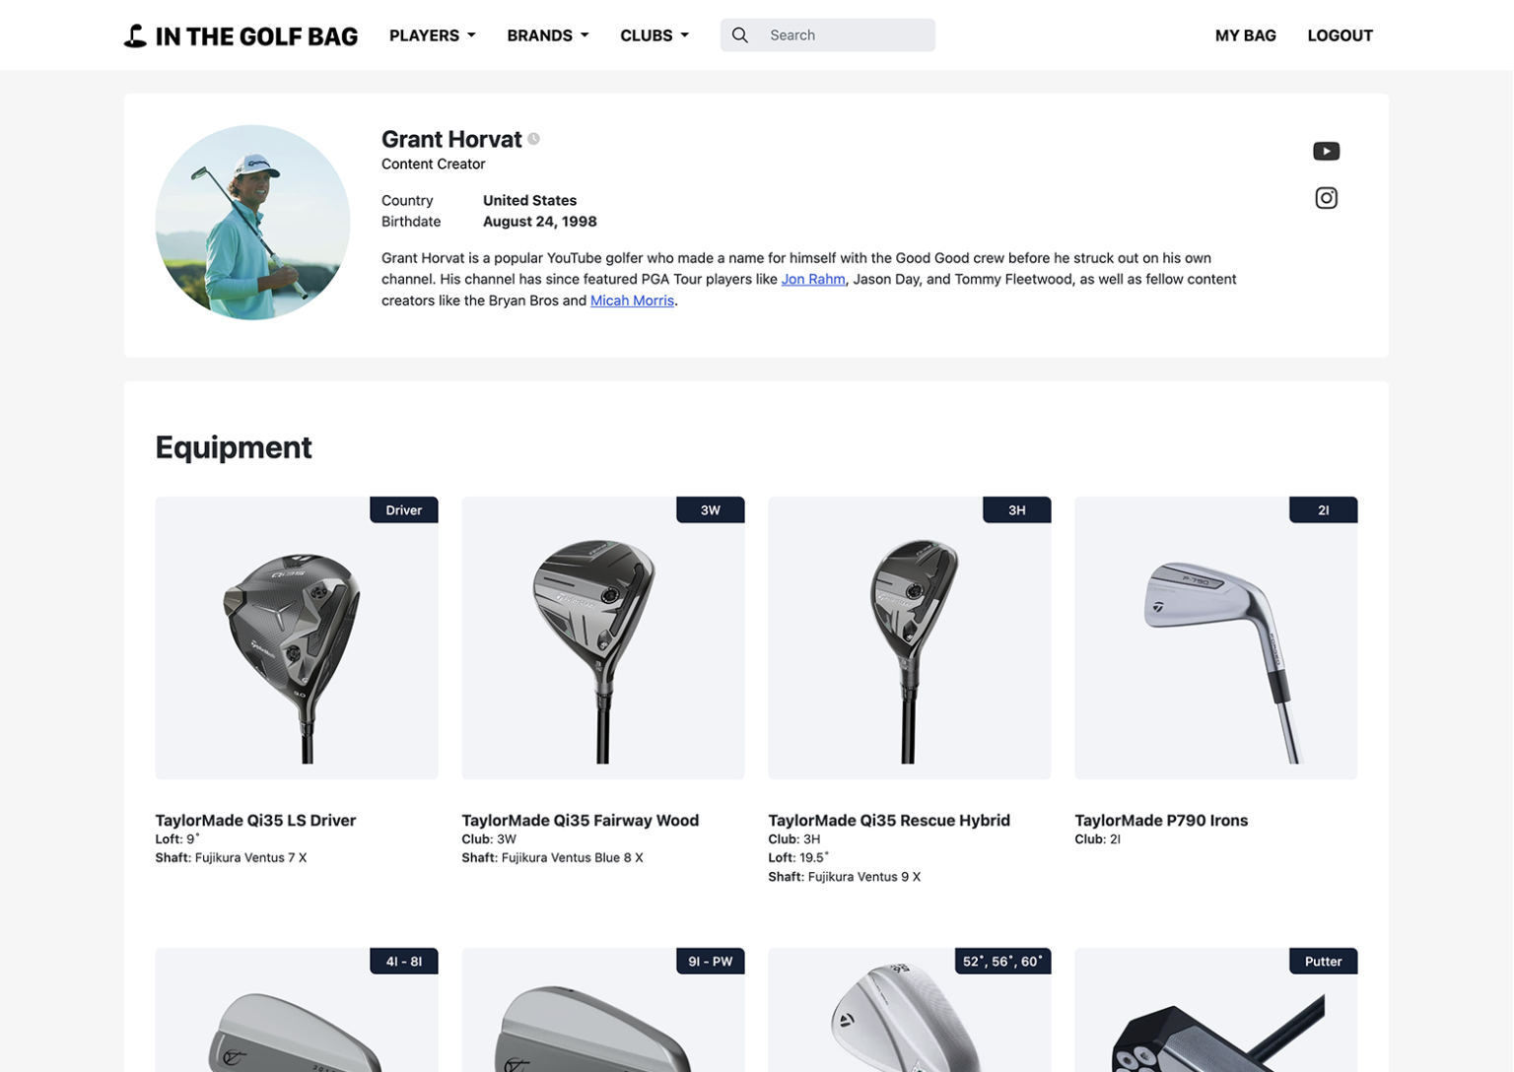Follow the Jon Rahm link
This screenshot has width=1514, height=1072.
813,279
